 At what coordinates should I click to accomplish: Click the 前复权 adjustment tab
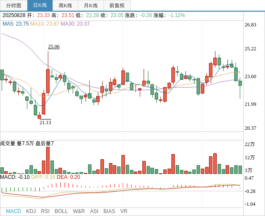coord(117,6)
